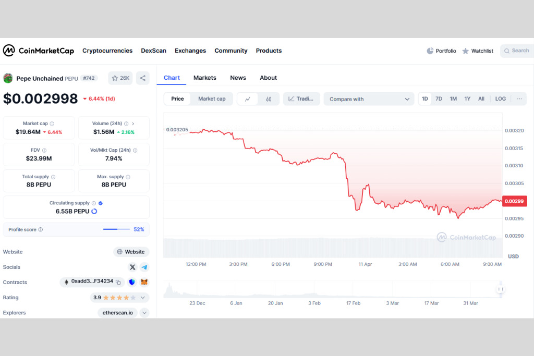Open Volume (24h) details arrow
Image resolution: width=534 pixels, height=356 pixels.
133,124
